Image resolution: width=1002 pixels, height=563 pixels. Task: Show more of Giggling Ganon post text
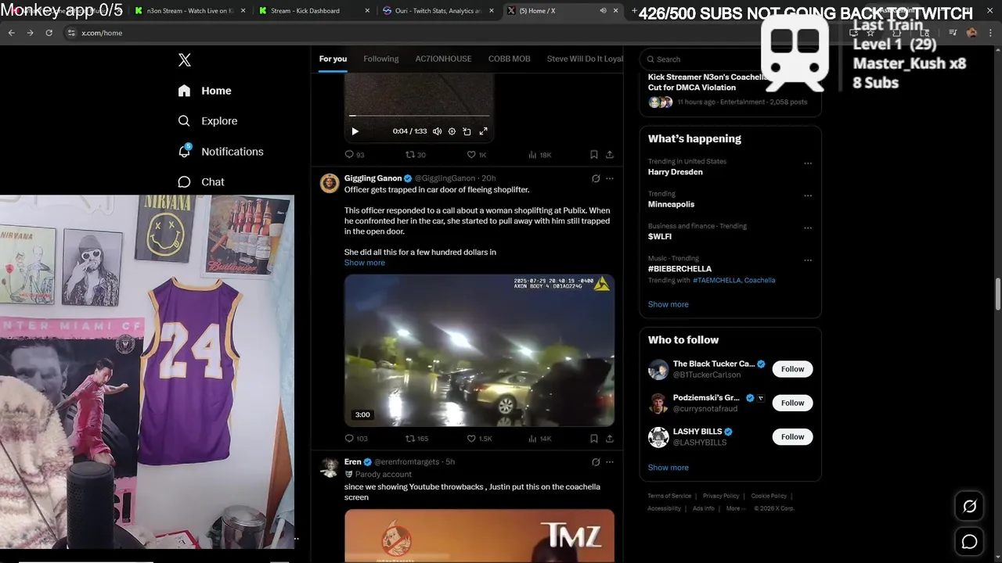[x=365, y=263]
